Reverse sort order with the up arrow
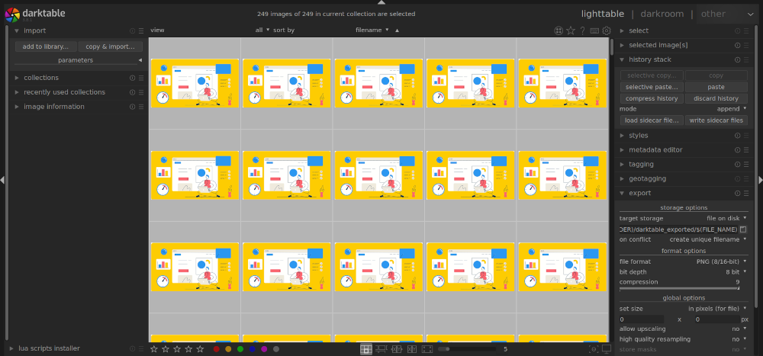The width and height of the screenshot is (763, 356). [x=397, y=30]
